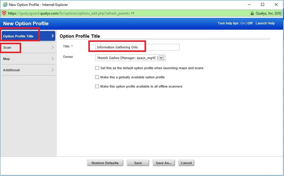The image size is (284, 176).
Task: Click the padlock security icon in address bar
Action: (x=252, y=13)
